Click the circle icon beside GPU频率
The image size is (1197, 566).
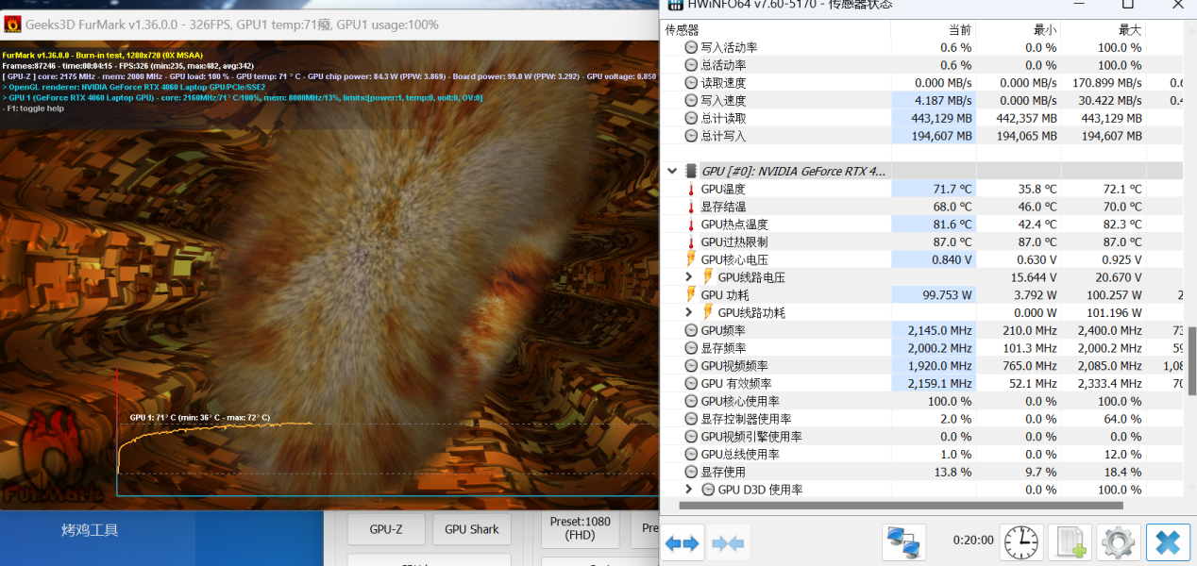click(691, 330)
